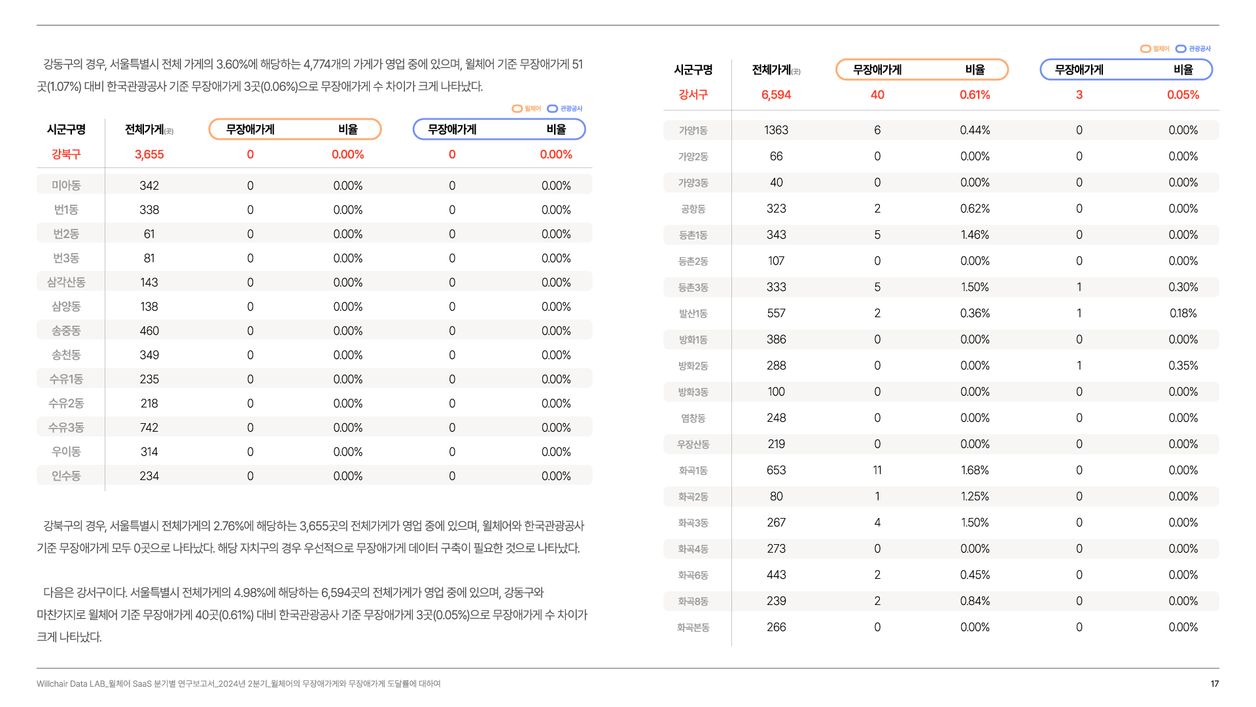Click the orange 윌체어 legend marker above left table
The height and width of the screenshot is (707, 1256).
tap(517, 109)
